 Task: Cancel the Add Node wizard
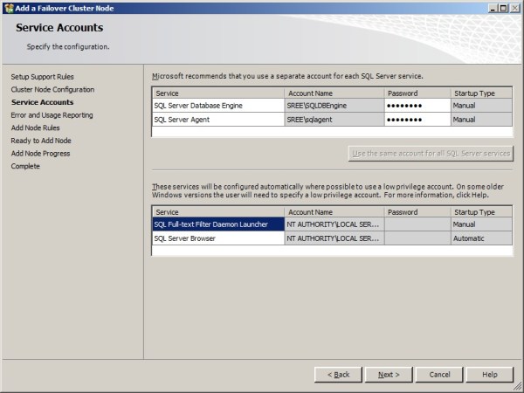click(x=439, y=374)
